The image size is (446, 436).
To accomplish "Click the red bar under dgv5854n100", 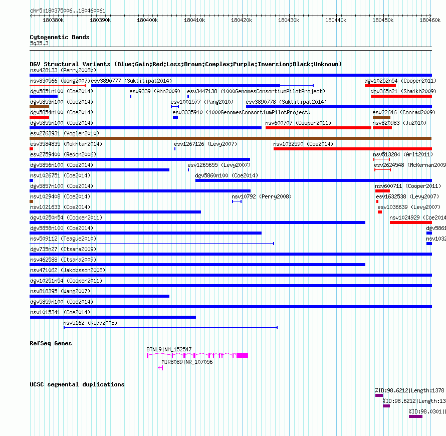I will tap(39, 117).
